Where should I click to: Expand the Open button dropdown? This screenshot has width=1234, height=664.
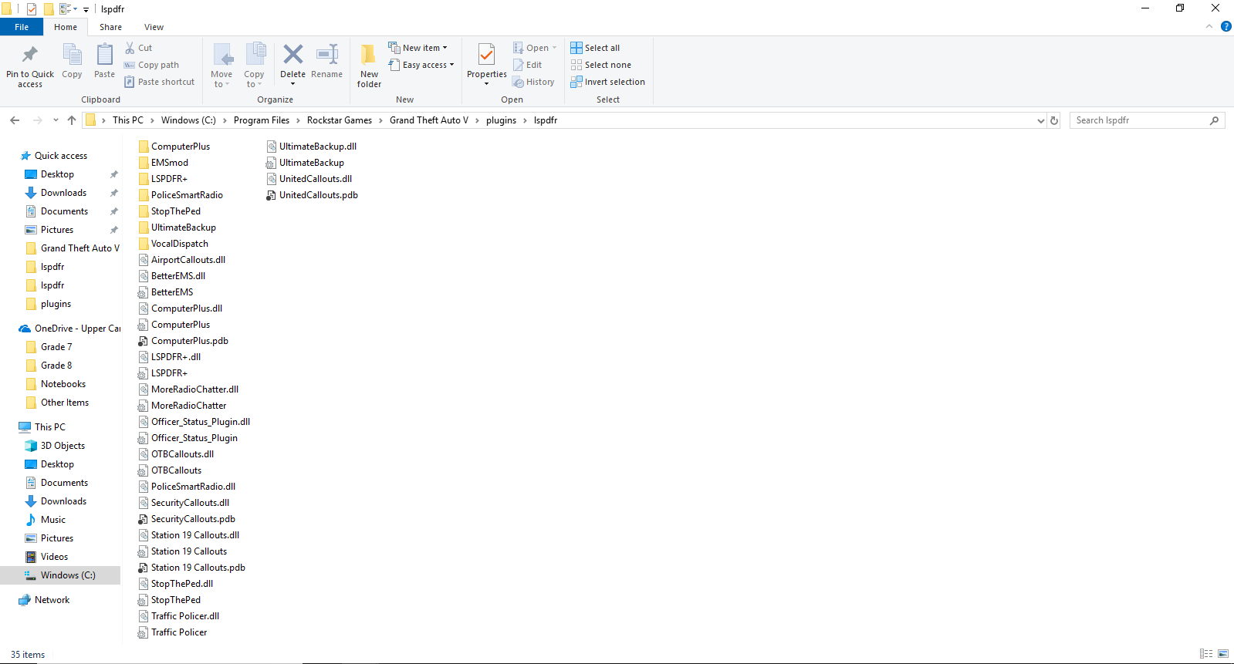coord(554,48)
